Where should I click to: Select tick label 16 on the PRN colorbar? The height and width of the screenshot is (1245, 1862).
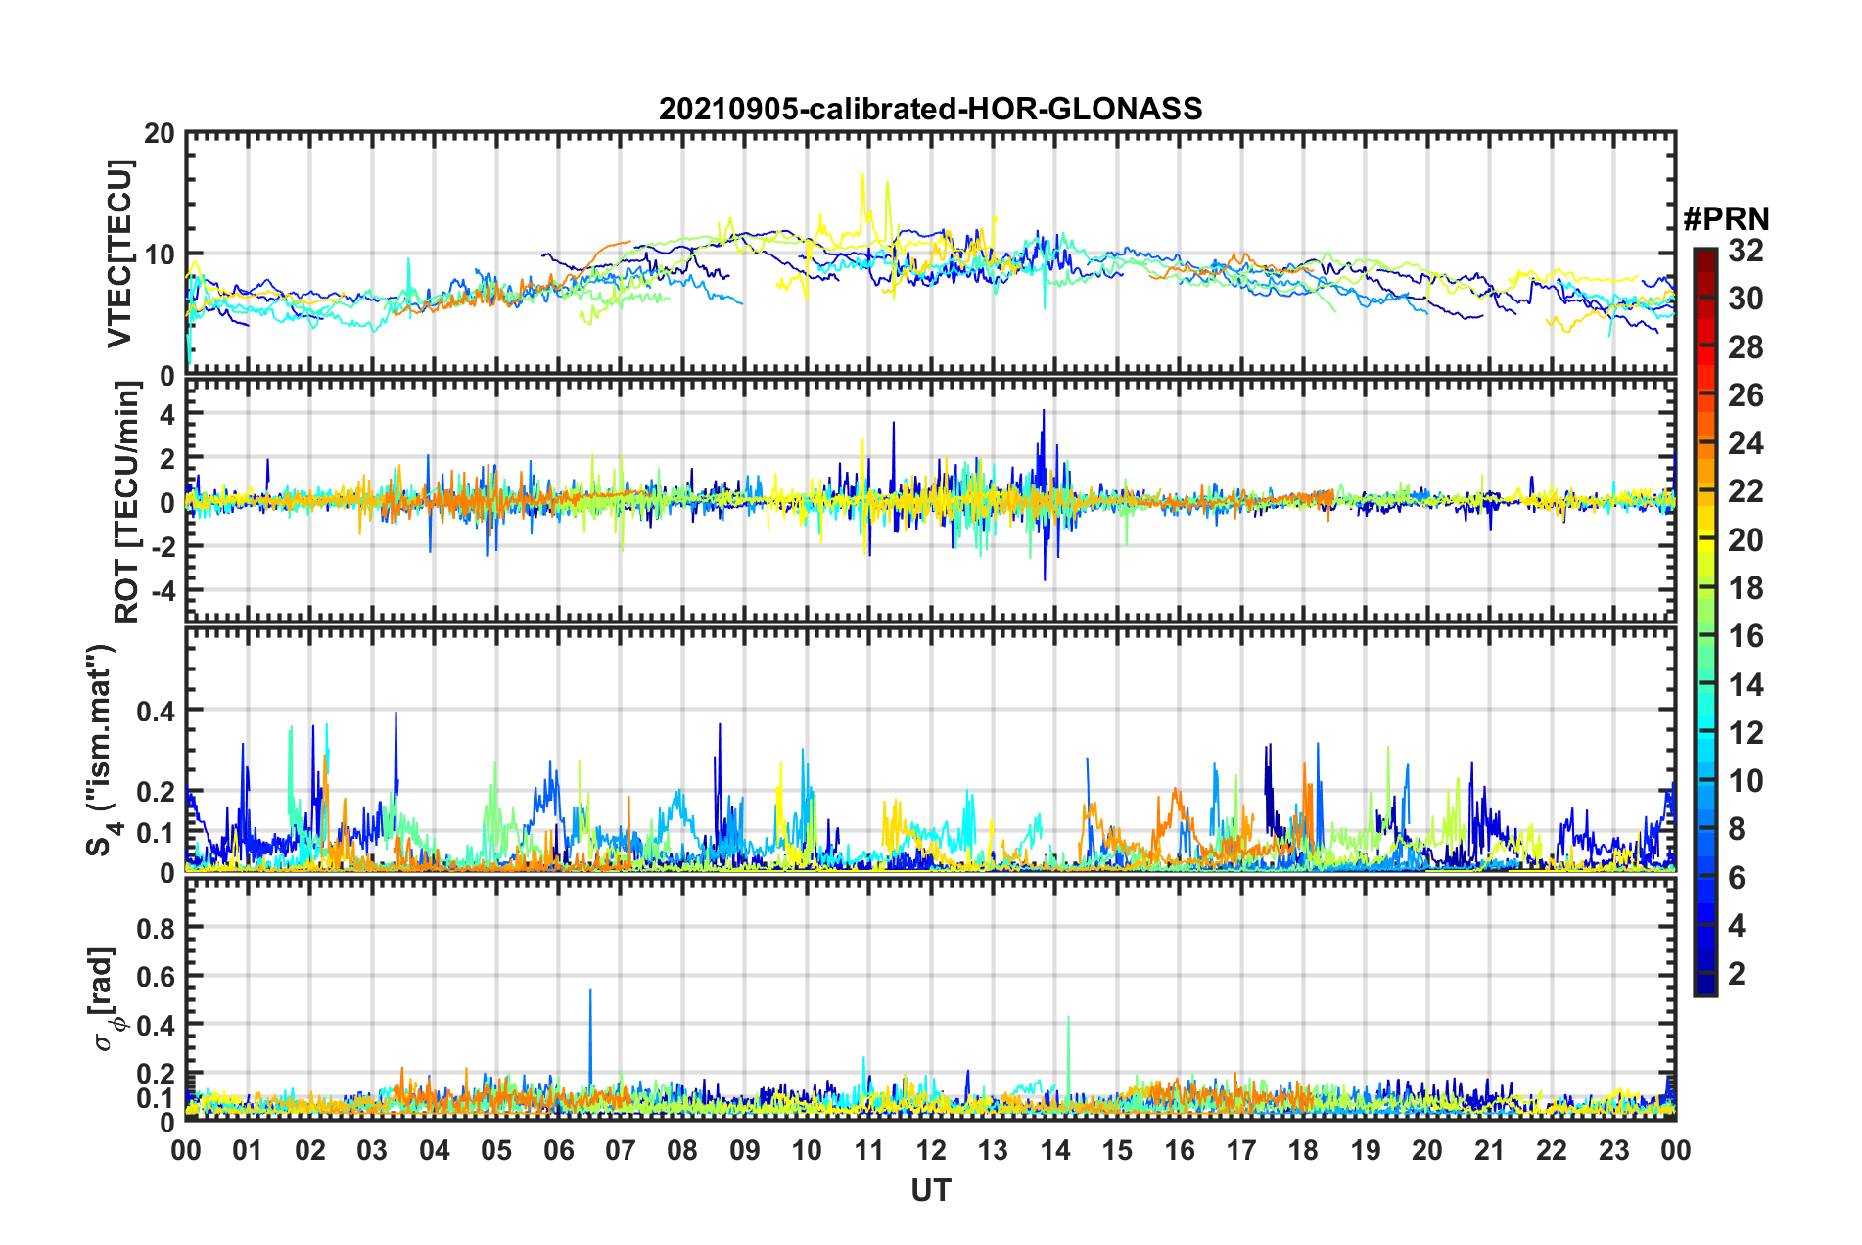(x=1746, y=636)
